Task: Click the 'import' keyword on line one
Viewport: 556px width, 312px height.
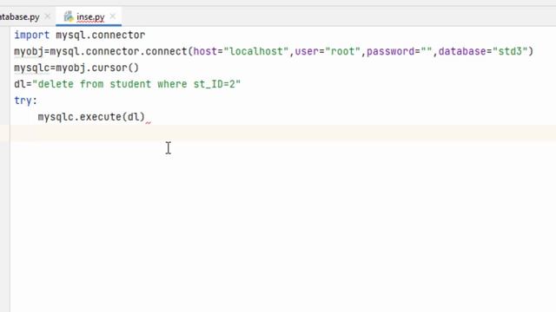Action: [31, 35]
